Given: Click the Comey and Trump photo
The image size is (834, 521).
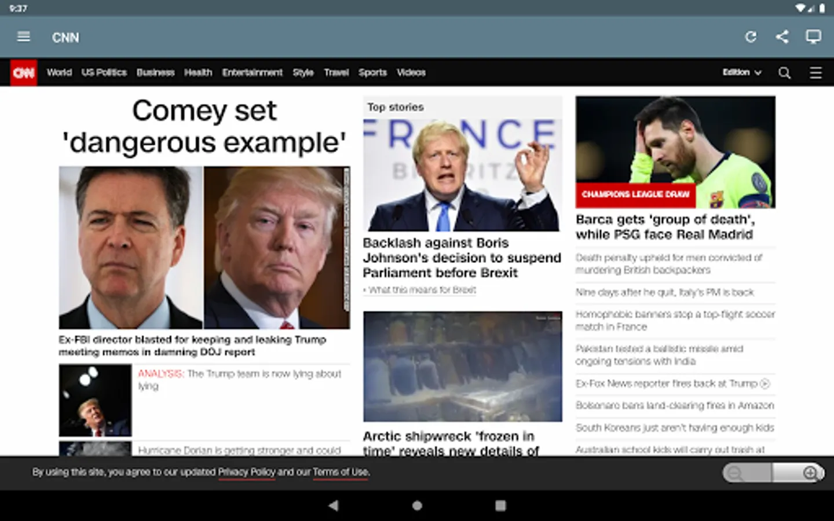Looking at the screenshot, I should point(204,248).
